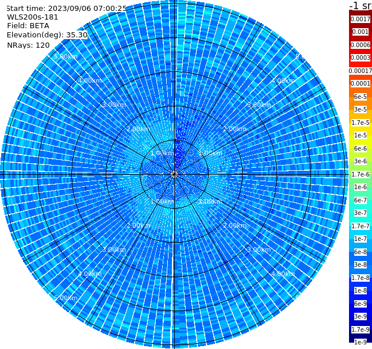Click the Field: BETA label

point(28,26)
